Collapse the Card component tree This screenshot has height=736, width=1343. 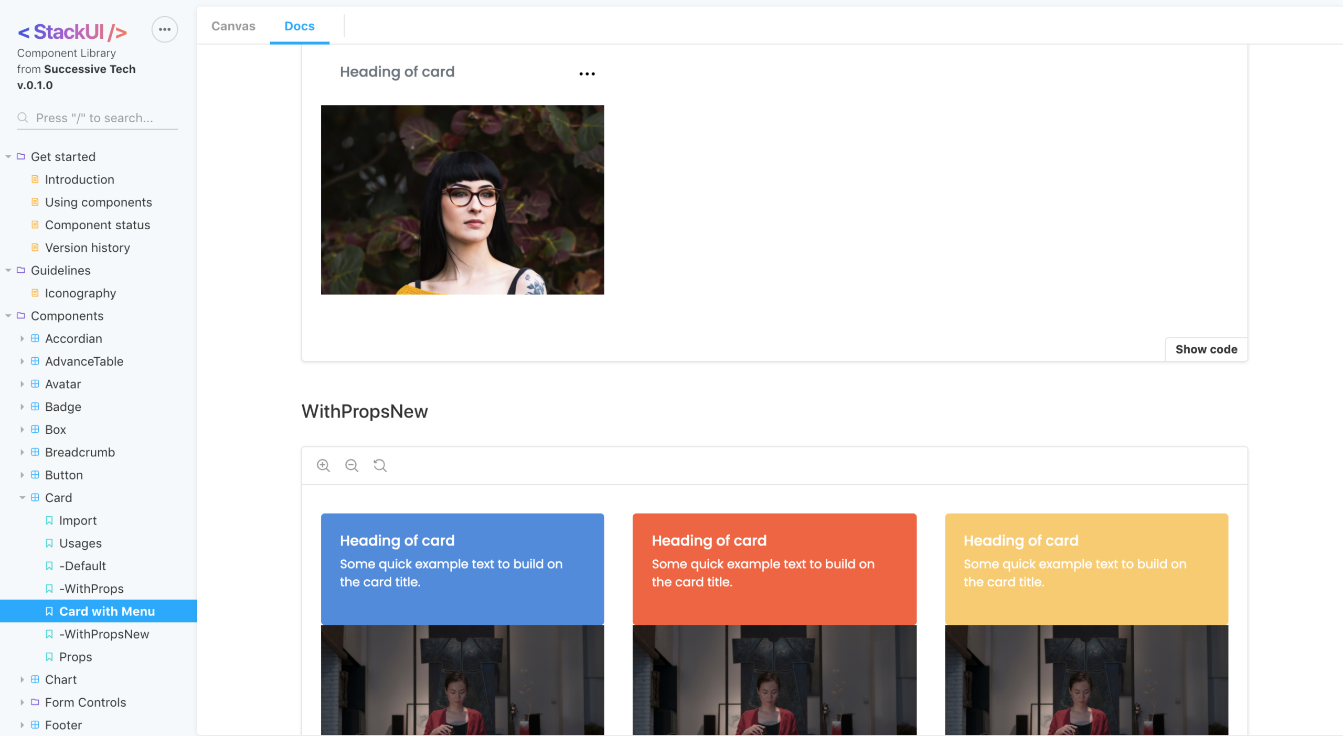click(22, 497)
